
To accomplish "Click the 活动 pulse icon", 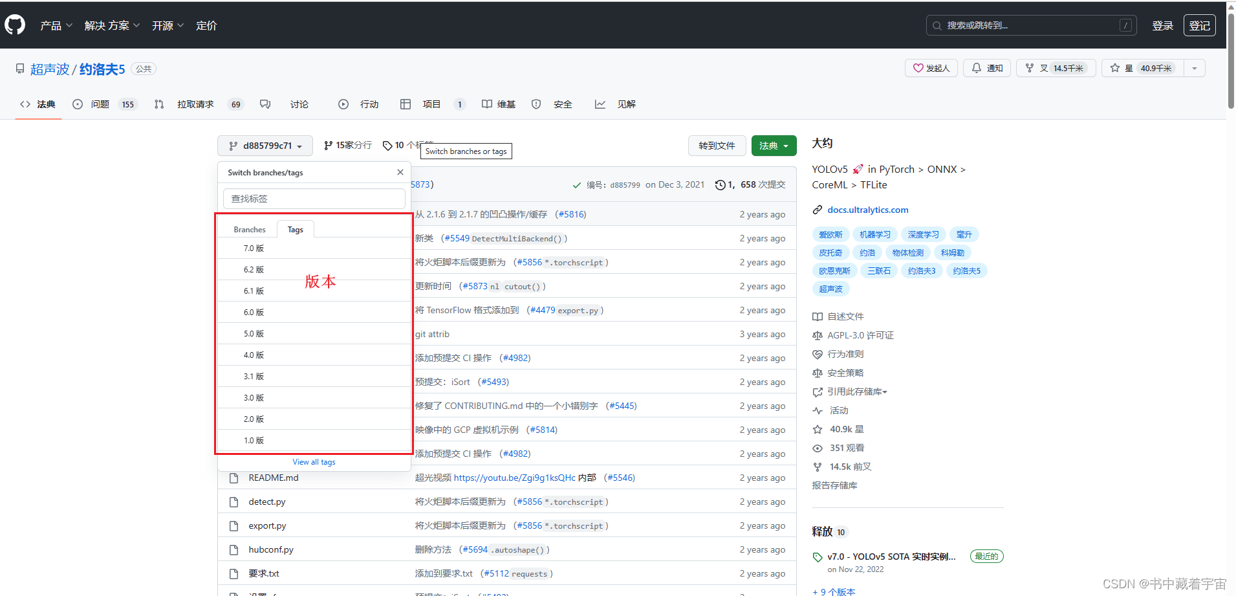I will click(818, 411).
